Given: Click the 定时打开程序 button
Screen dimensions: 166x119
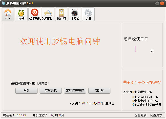Looking at the screenshot, I should coord(75,91).
